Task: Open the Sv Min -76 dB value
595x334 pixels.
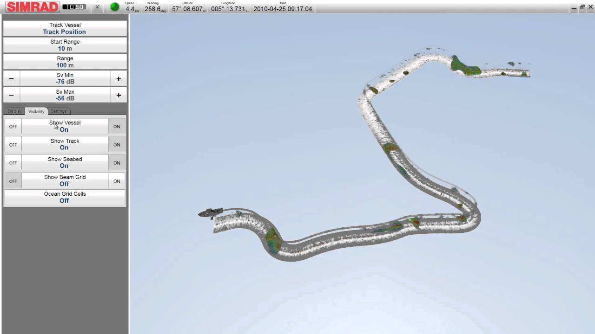Action: click(65, 78)
